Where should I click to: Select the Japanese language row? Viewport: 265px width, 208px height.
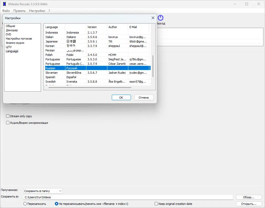point(97,41)
